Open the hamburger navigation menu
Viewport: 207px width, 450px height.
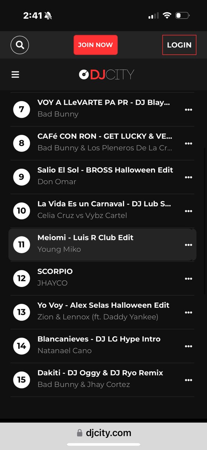pos(15,75)
